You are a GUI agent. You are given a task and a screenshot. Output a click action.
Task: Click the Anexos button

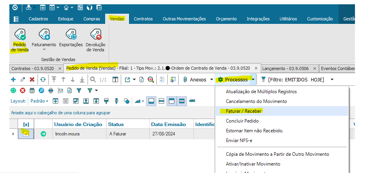(x=194, y=79)
